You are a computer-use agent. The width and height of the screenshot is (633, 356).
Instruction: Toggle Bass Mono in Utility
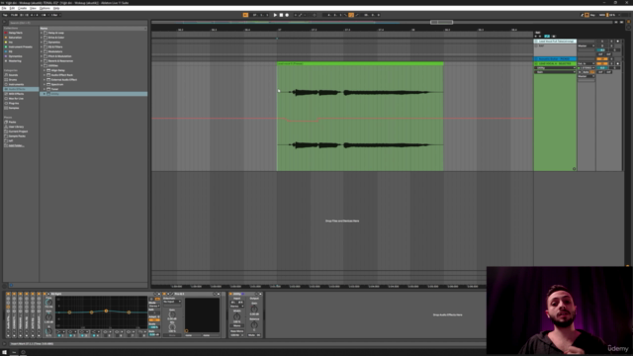pos(237,331)
